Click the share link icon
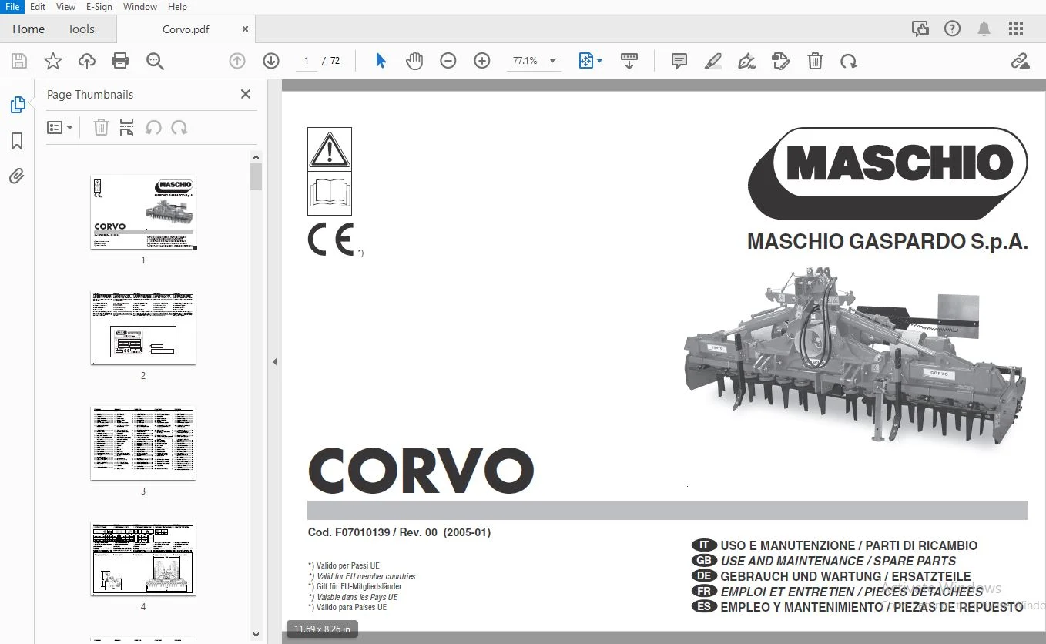 1021,61
